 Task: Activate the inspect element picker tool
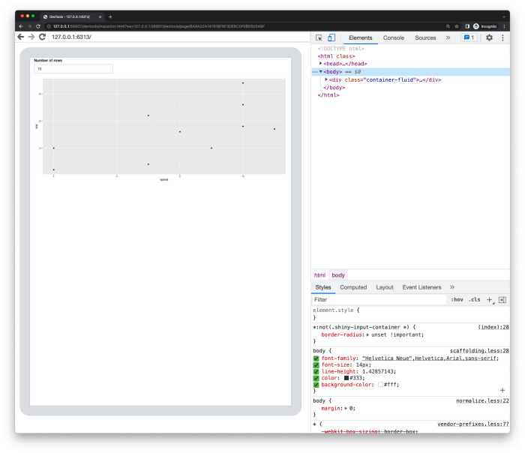pos(319,37)
